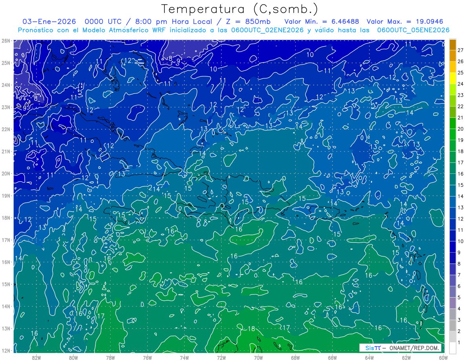471x363 pixels.
Task: Click the legend value 24
Action: click(x=460, y=84)
